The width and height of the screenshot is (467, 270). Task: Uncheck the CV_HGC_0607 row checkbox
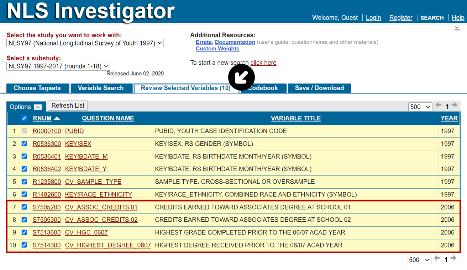(x=24, y=232)
